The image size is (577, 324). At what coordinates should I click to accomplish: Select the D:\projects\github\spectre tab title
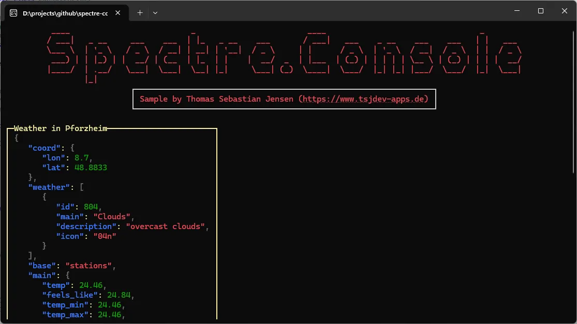[x=65, y=13]
